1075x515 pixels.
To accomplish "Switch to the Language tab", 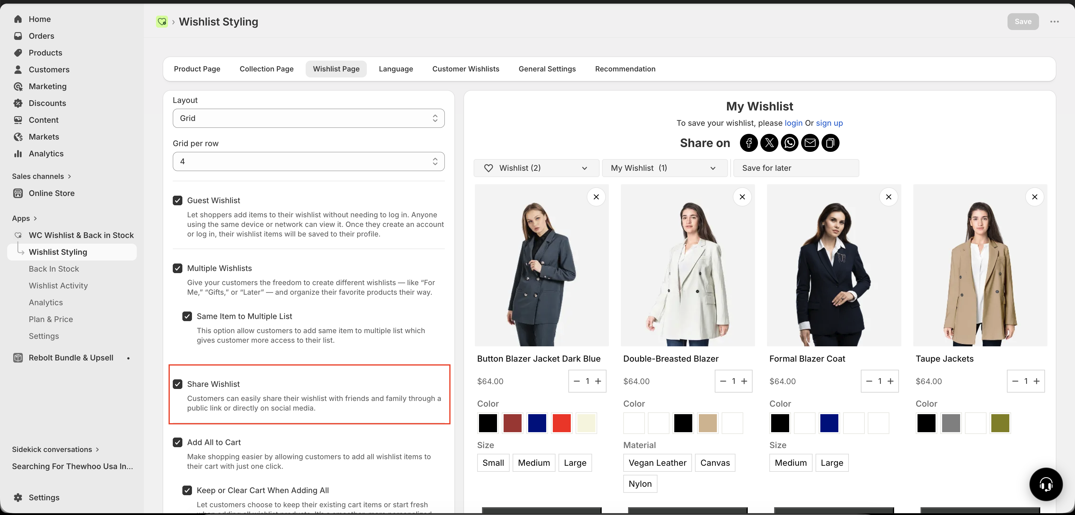I will [x=396, y=69].
